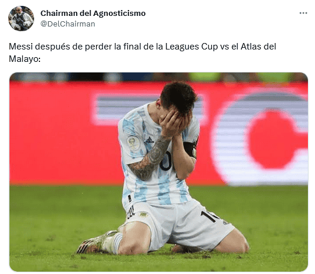315x274 pixels.
Task: Click the word "Malayo:" in the tweet text
Action: tap(25, 59)
